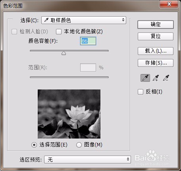Open the 选区预览 dropdown showing 无
The height and width of the screenshot is (171, 181).
coord(87,160)
